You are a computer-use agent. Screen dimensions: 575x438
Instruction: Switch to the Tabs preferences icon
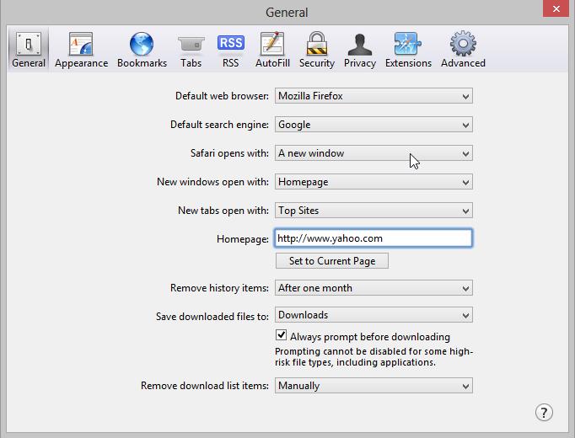click(x=191, y=50)
